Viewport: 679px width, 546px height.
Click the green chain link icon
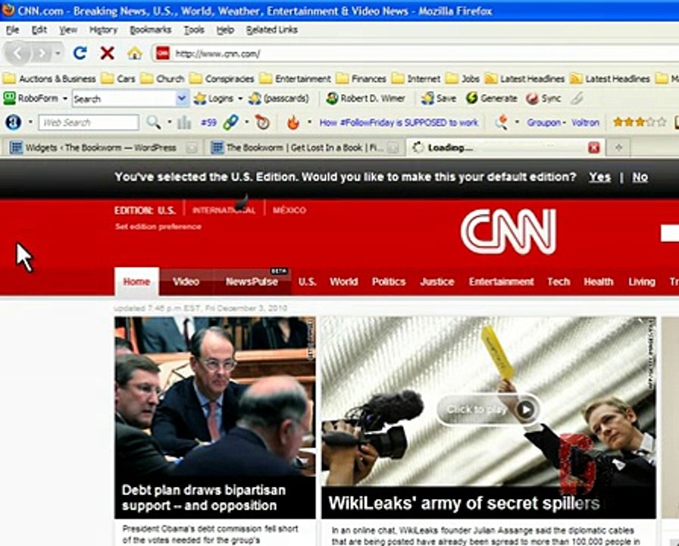(x=231, y=123)
